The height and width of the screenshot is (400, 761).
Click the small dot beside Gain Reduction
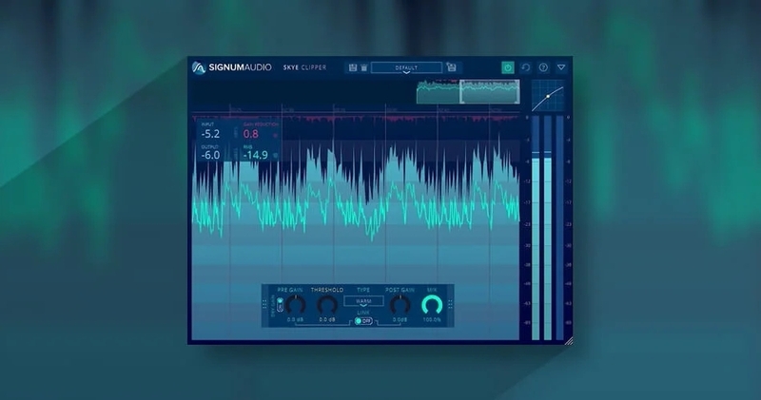(x=275, y=135)
